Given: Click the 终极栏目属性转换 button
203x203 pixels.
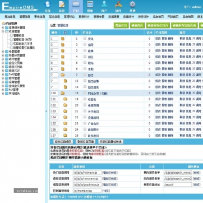Looking at the screenshot, I should pos(110,141).
